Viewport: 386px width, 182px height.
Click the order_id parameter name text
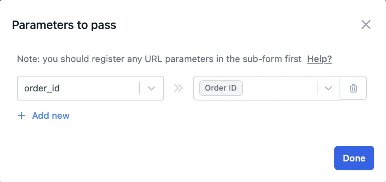coord(42,88)
